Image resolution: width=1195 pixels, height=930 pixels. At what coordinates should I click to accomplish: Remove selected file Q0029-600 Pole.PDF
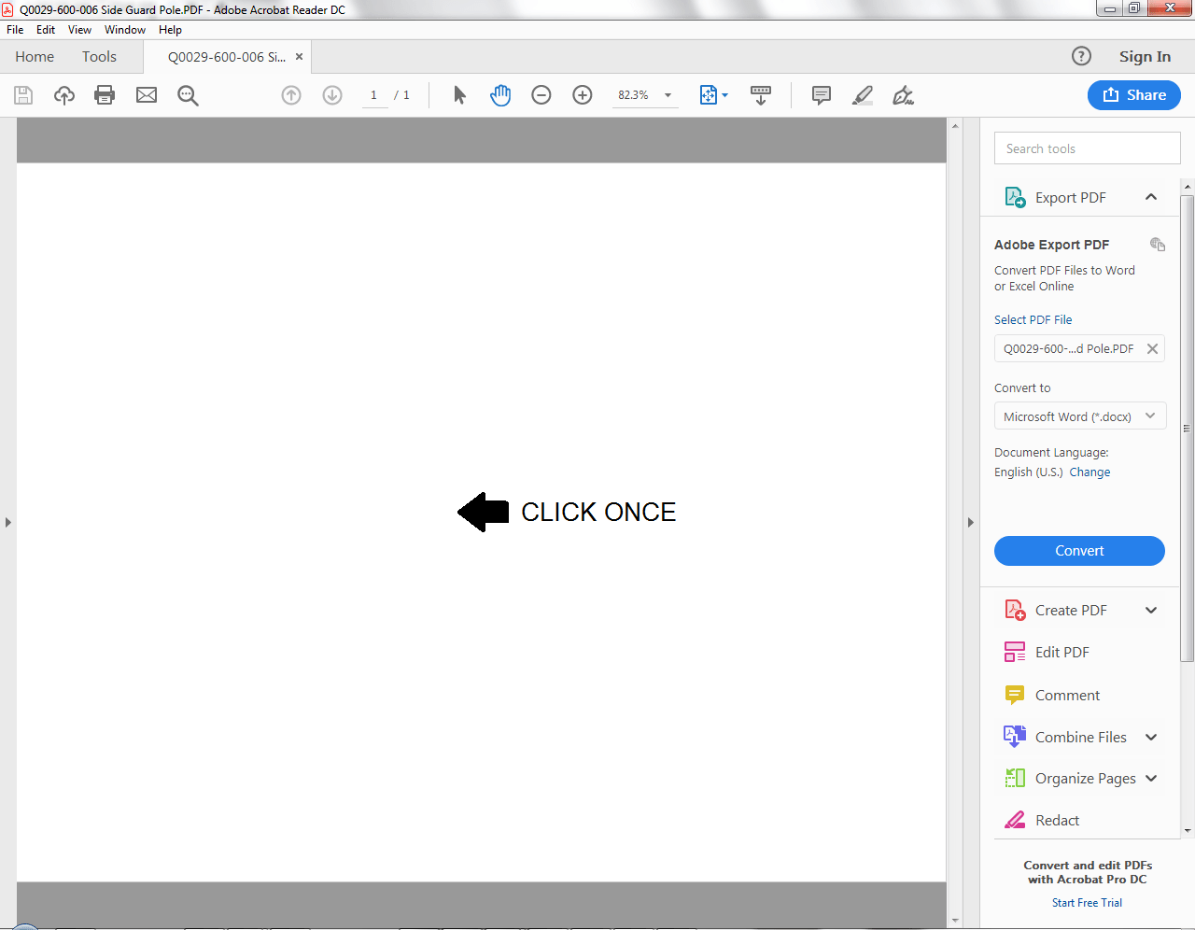(x=1152, y=348)
